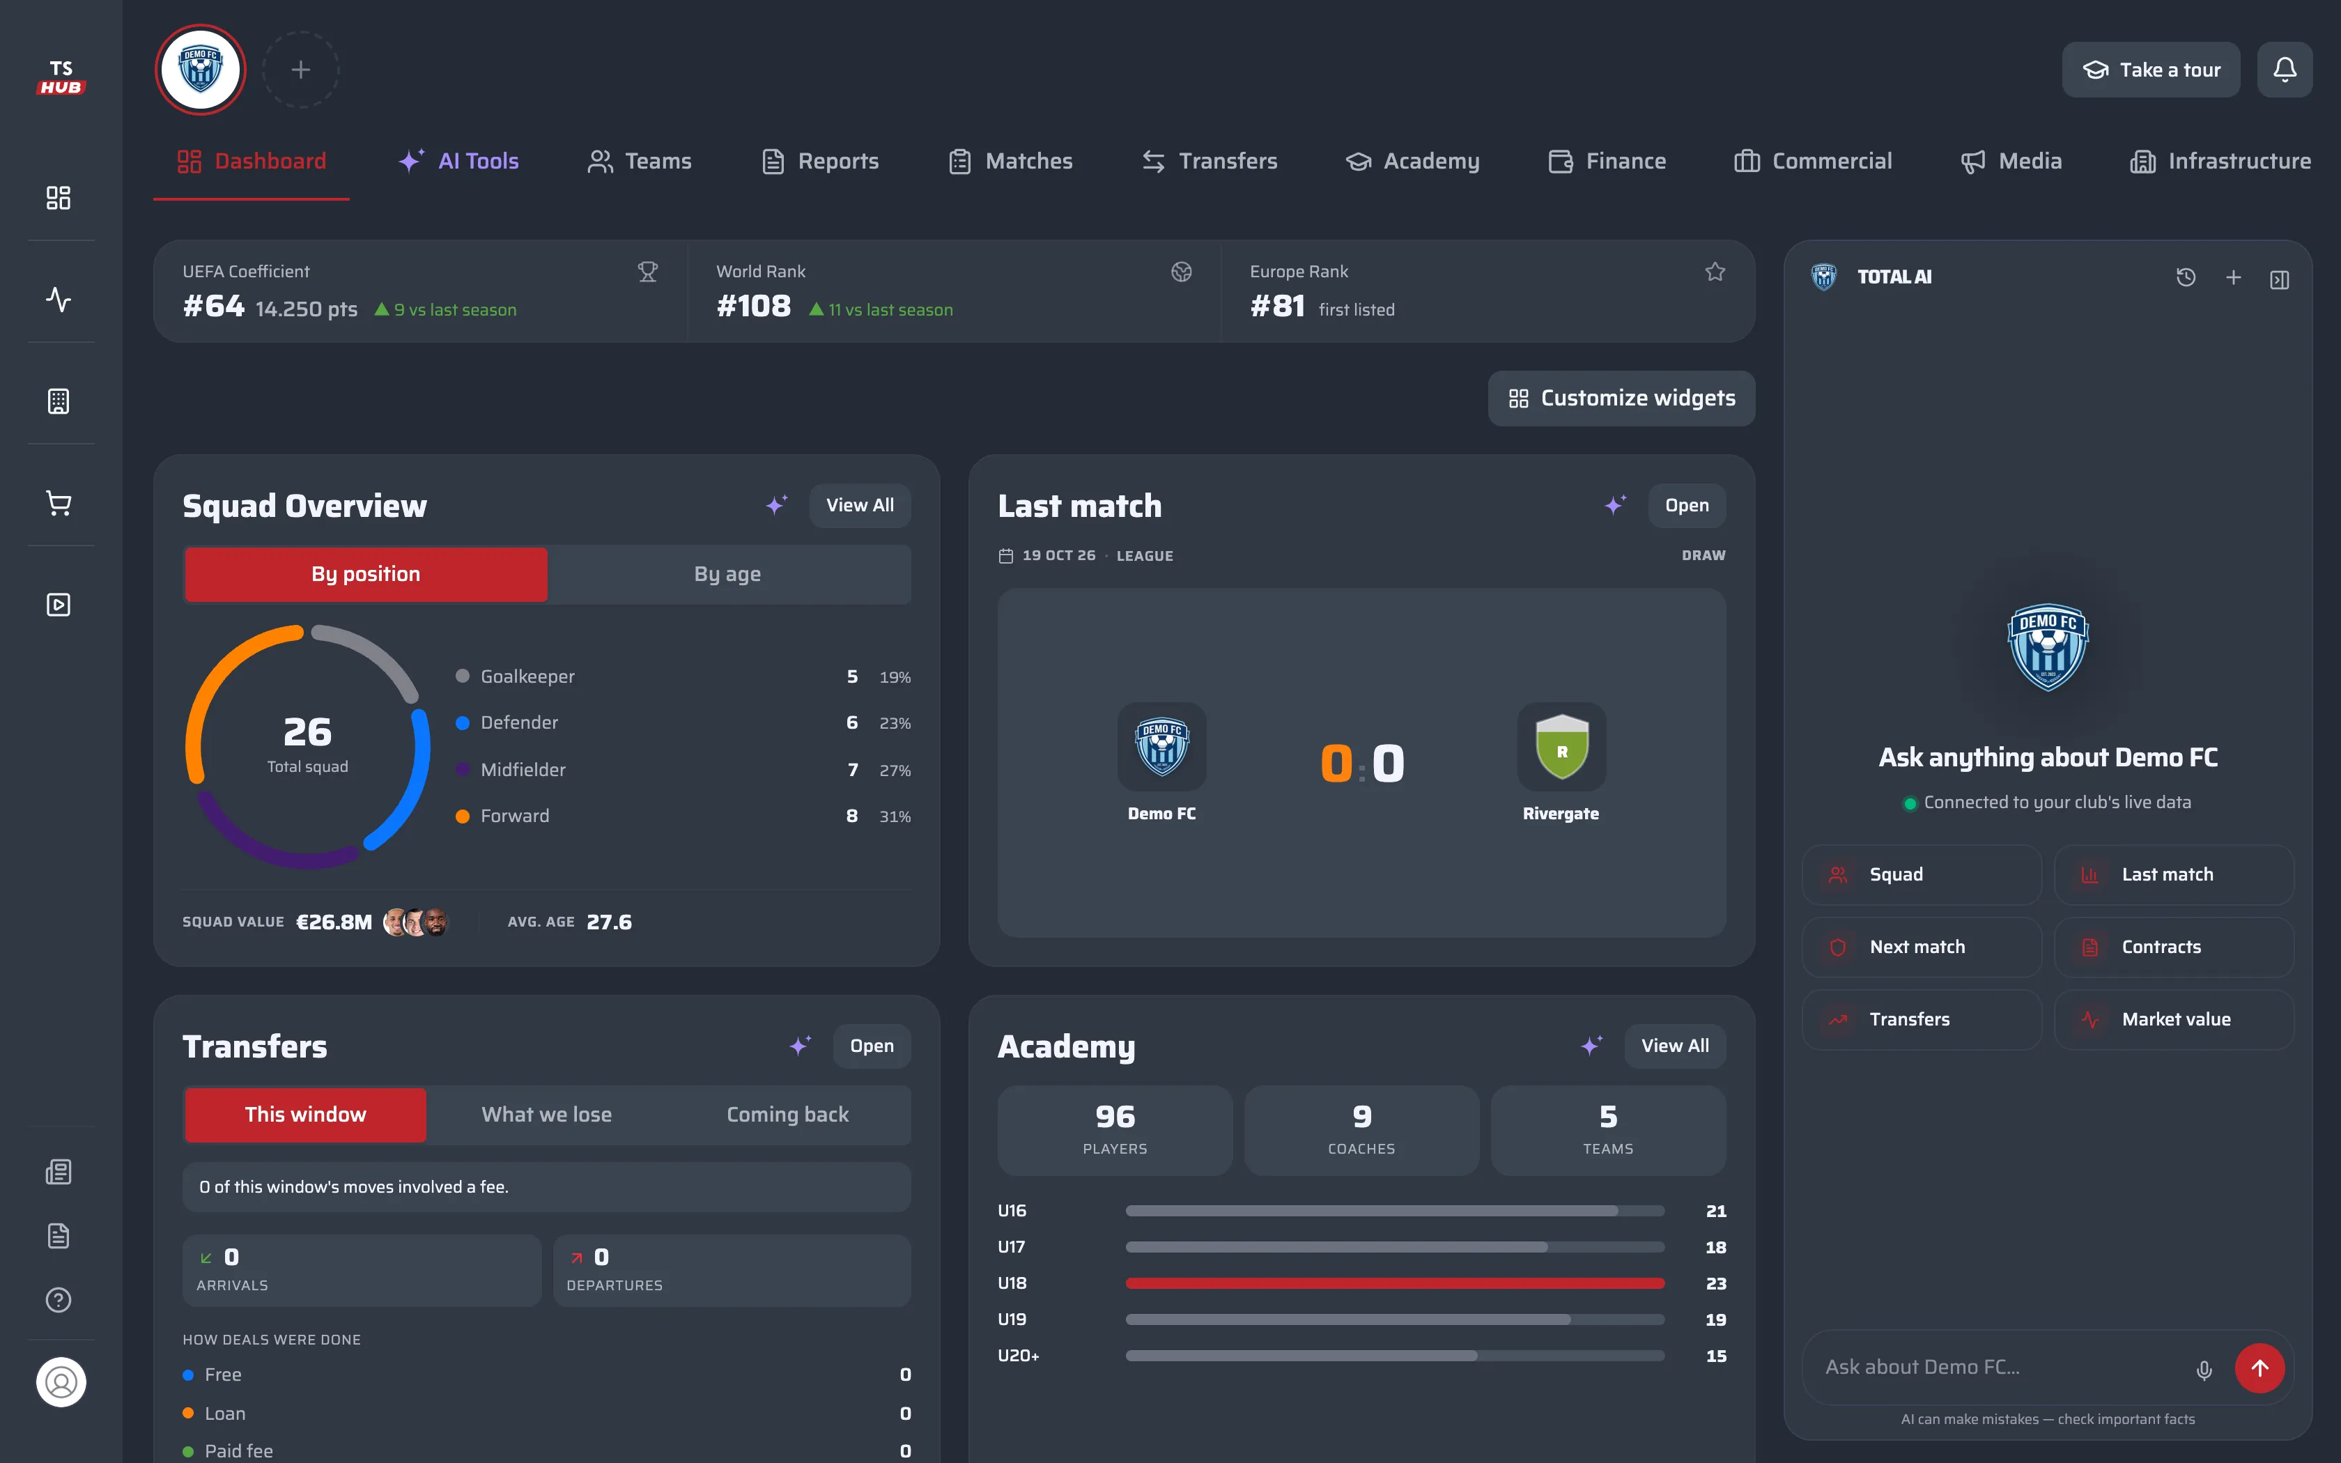This screenshot has height=1463, width=2341.
Task: Open the TS Hub logo
Action: (61, 77)
